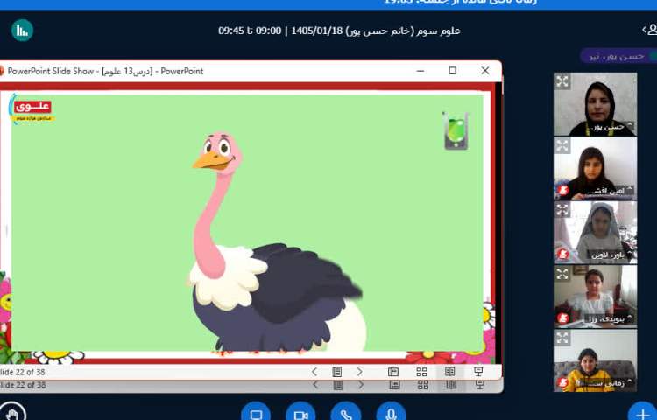Open the chevron on لاوین video label

tap(629, 254)
